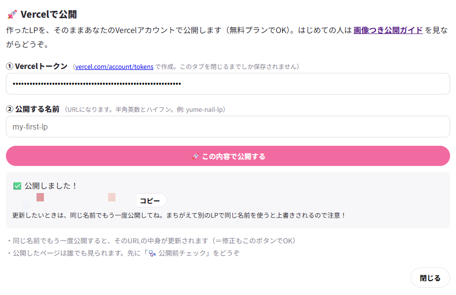Open the 画像つき公開ガイド link
This screenshot has width=456, height=295.
388,30
